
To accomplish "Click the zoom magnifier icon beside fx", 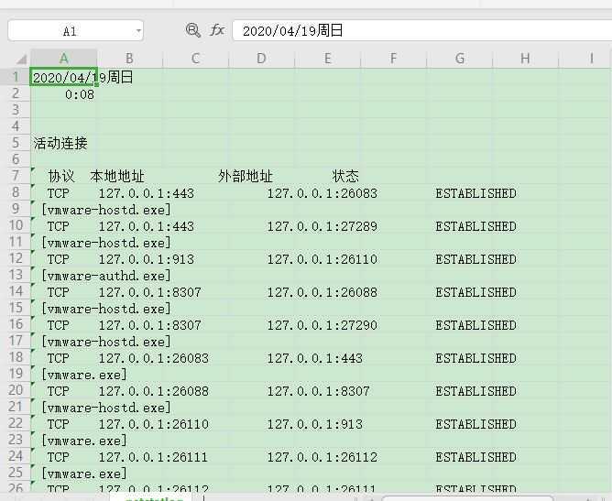I will [192, 30].
